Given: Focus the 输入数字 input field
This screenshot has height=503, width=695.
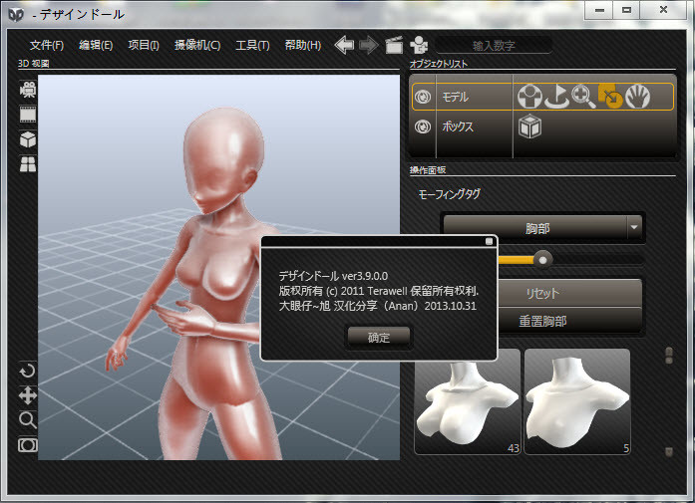Looking at the screenshot, I should pos(494,45).
